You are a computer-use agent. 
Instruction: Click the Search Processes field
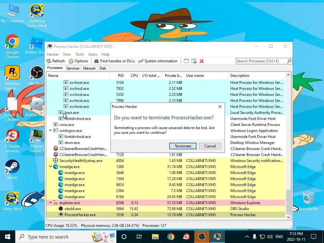click(261, 61)
